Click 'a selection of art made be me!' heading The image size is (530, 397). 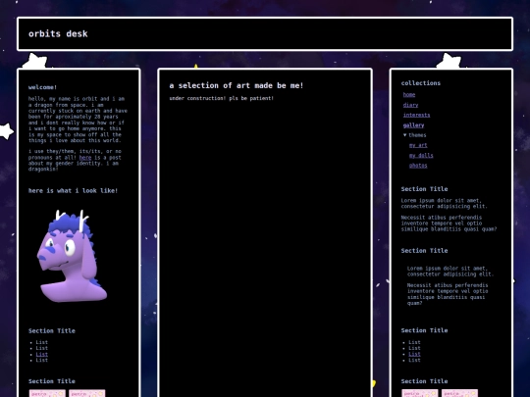pos(237,85)
